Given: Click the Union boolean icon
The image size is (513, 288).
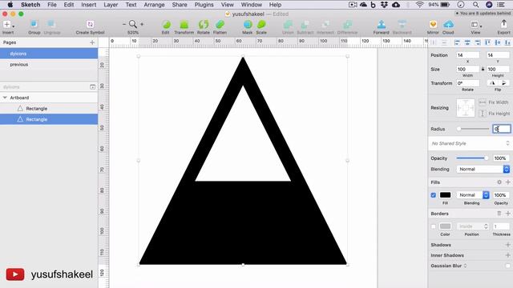Looking at the screenshot, I should 288,24.
